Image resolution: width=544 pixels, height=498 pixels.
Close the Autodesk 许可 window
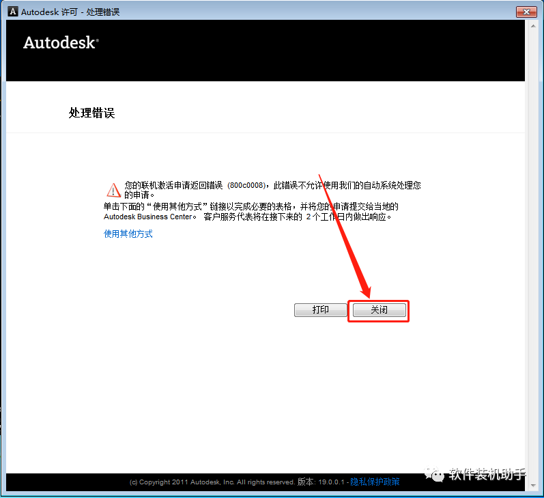pyautogui.click(x=526, y=12)
